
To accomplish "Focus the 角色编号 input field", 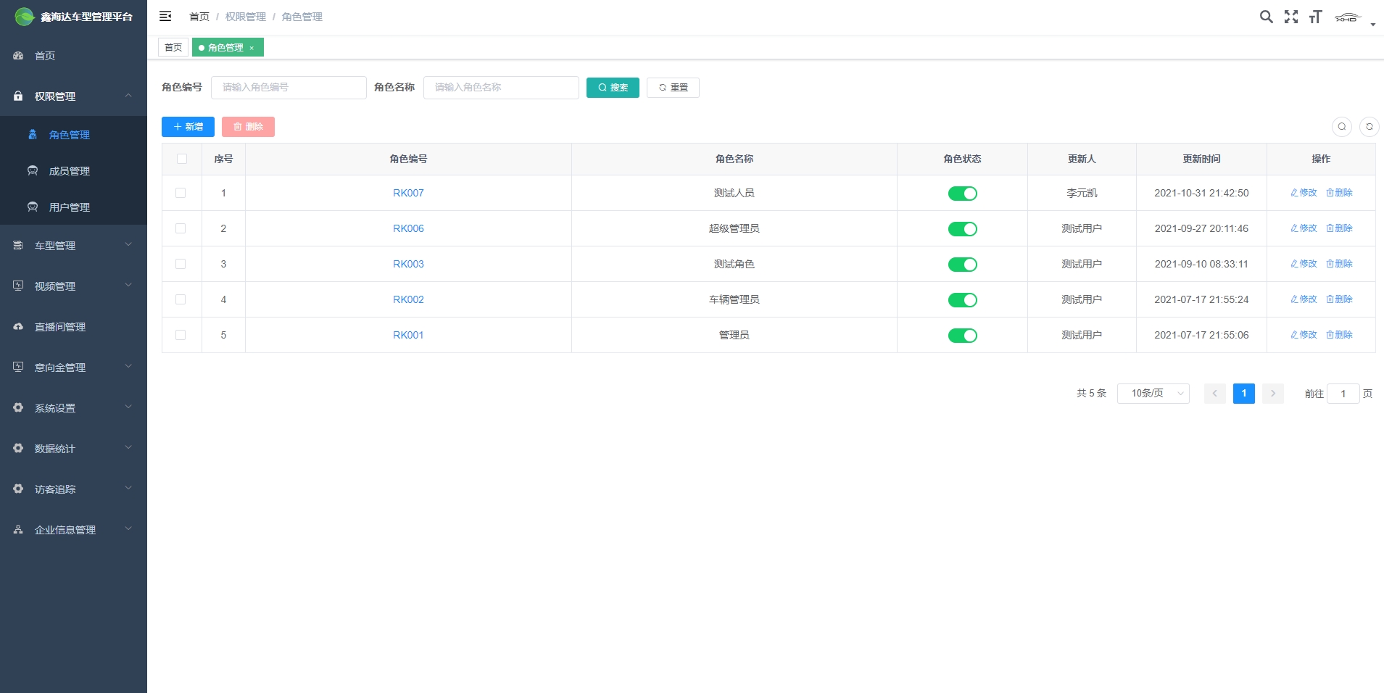I will pos(289,88).
